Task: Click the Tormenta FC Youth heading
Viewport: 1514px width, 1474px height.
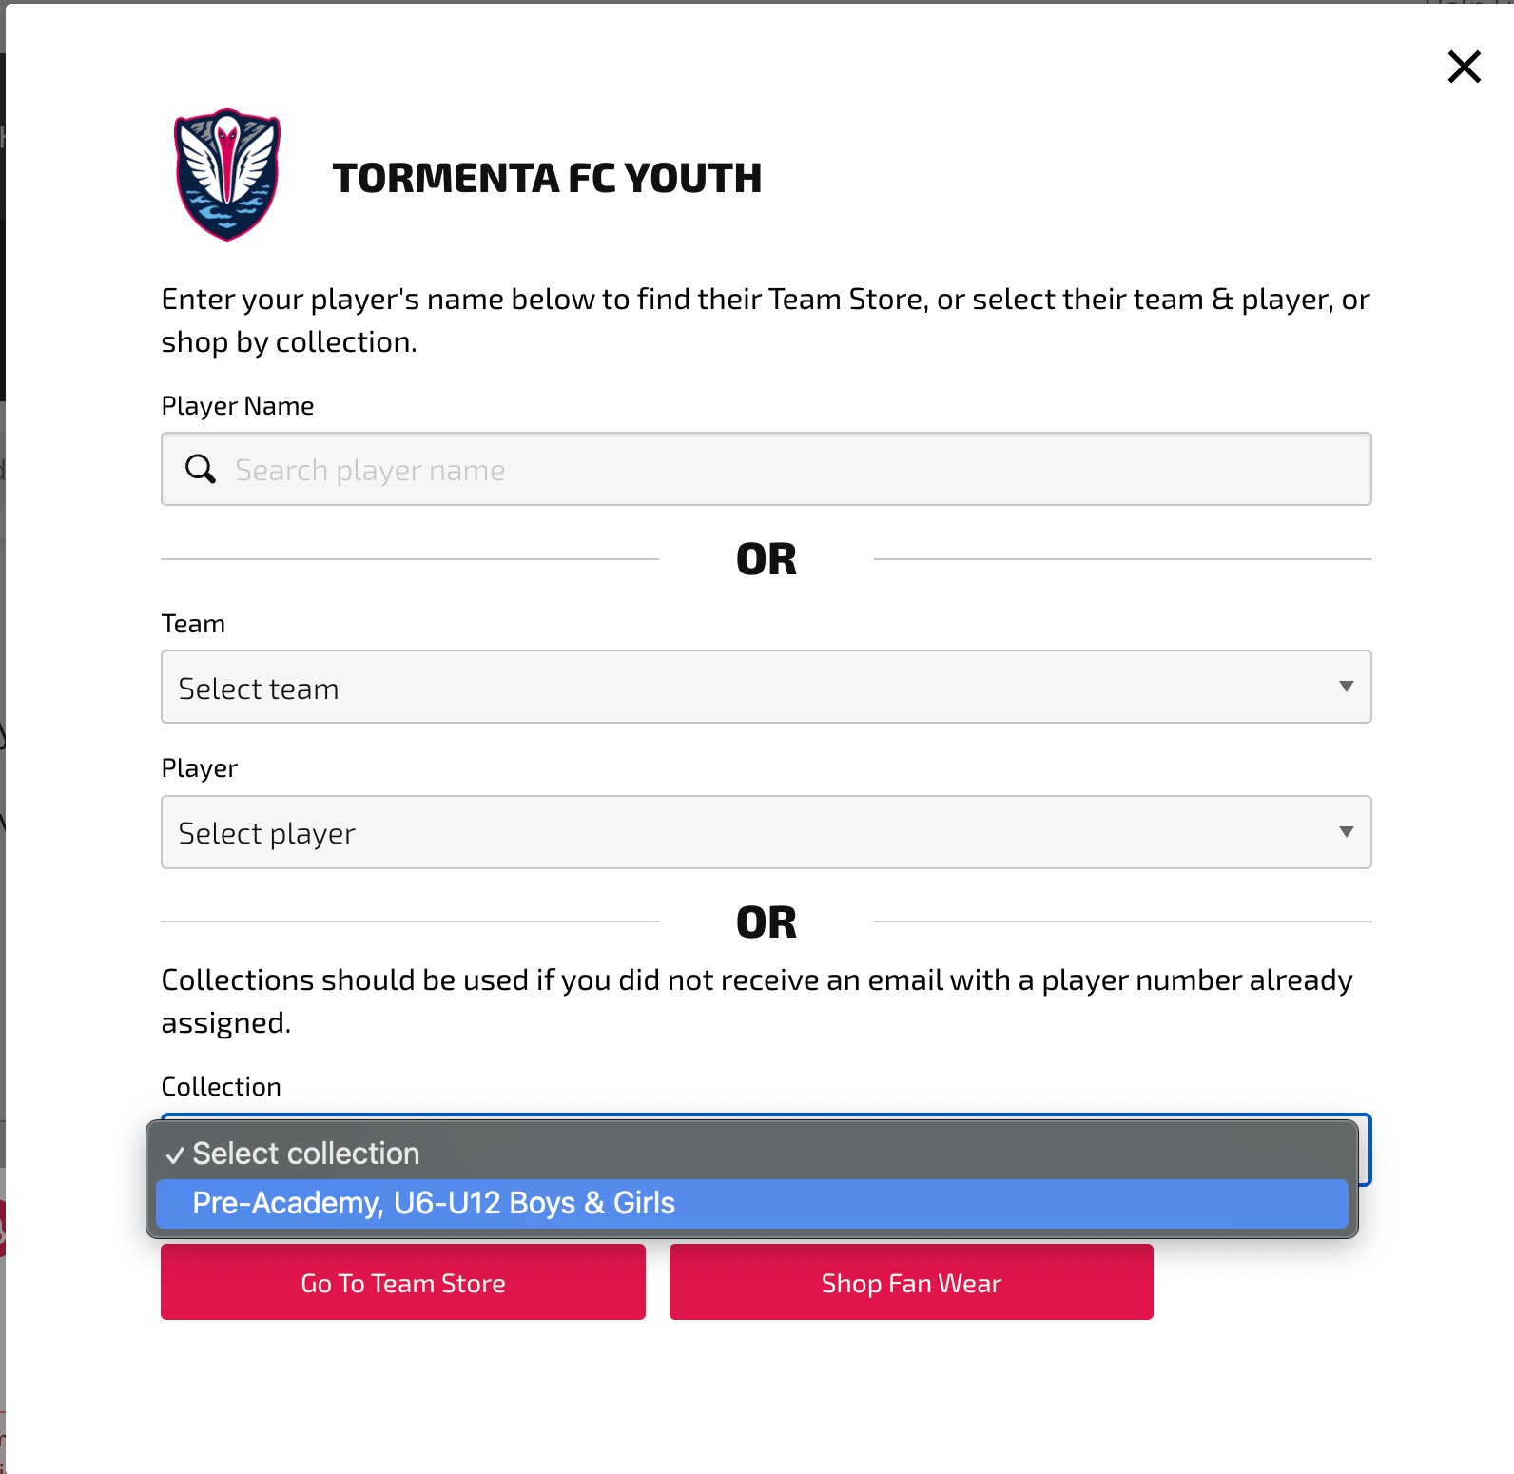Action: [547, 178]
